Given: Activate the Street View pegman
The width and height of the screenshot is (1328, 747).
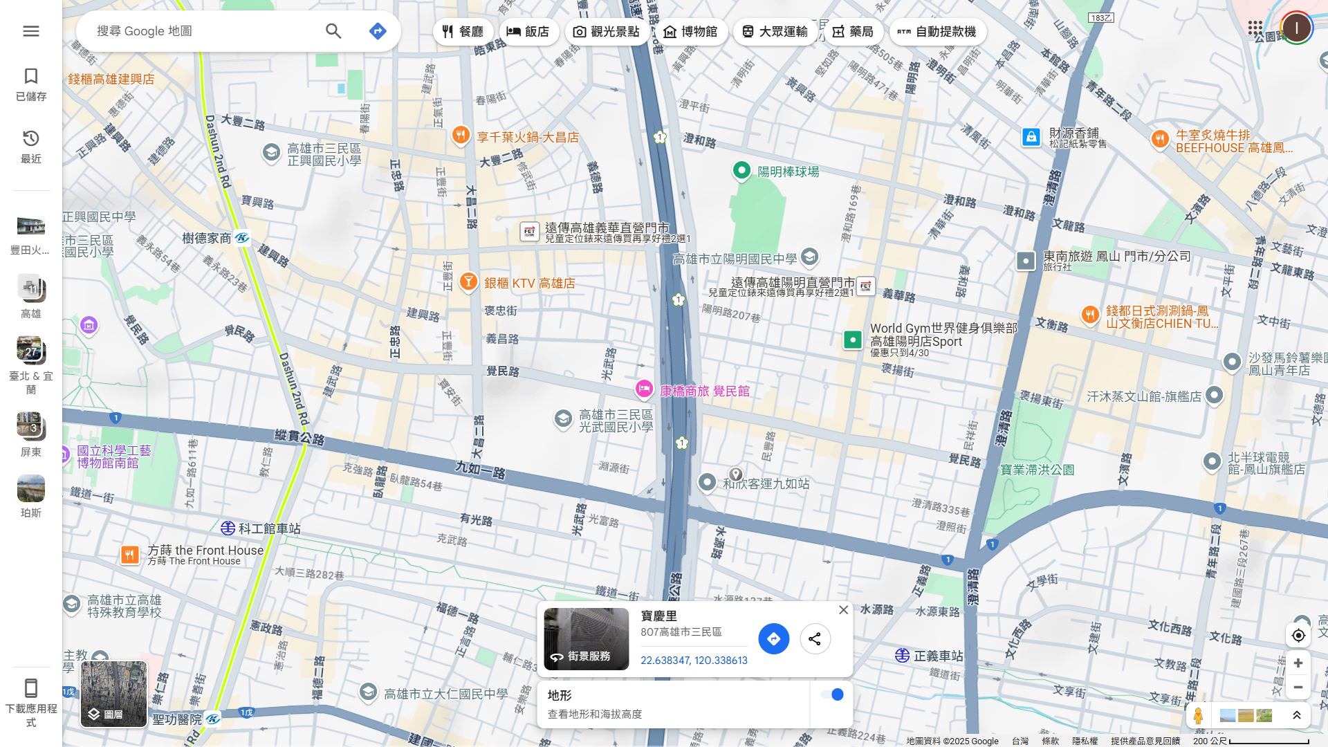Looking at the screenshot, I should tap(1198, 715).
